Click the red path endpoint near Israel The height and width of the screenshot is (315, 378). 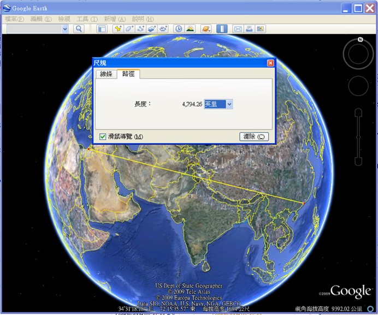[x=88, y=150]
